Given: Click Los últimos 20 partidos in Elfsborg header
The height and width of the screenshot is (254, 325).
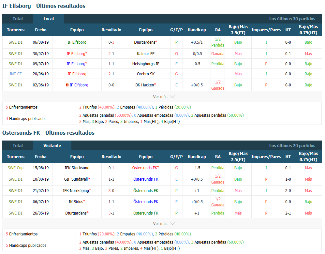Looking at the screenshot, I should (292, 19).
